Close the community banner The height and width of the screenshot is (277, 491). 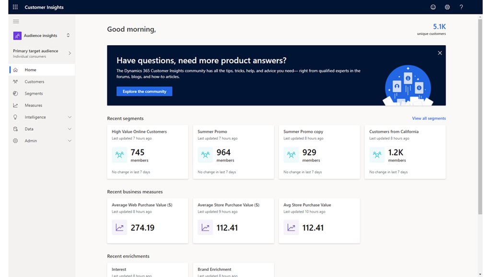pyautogui.click(x=440, y=53)
